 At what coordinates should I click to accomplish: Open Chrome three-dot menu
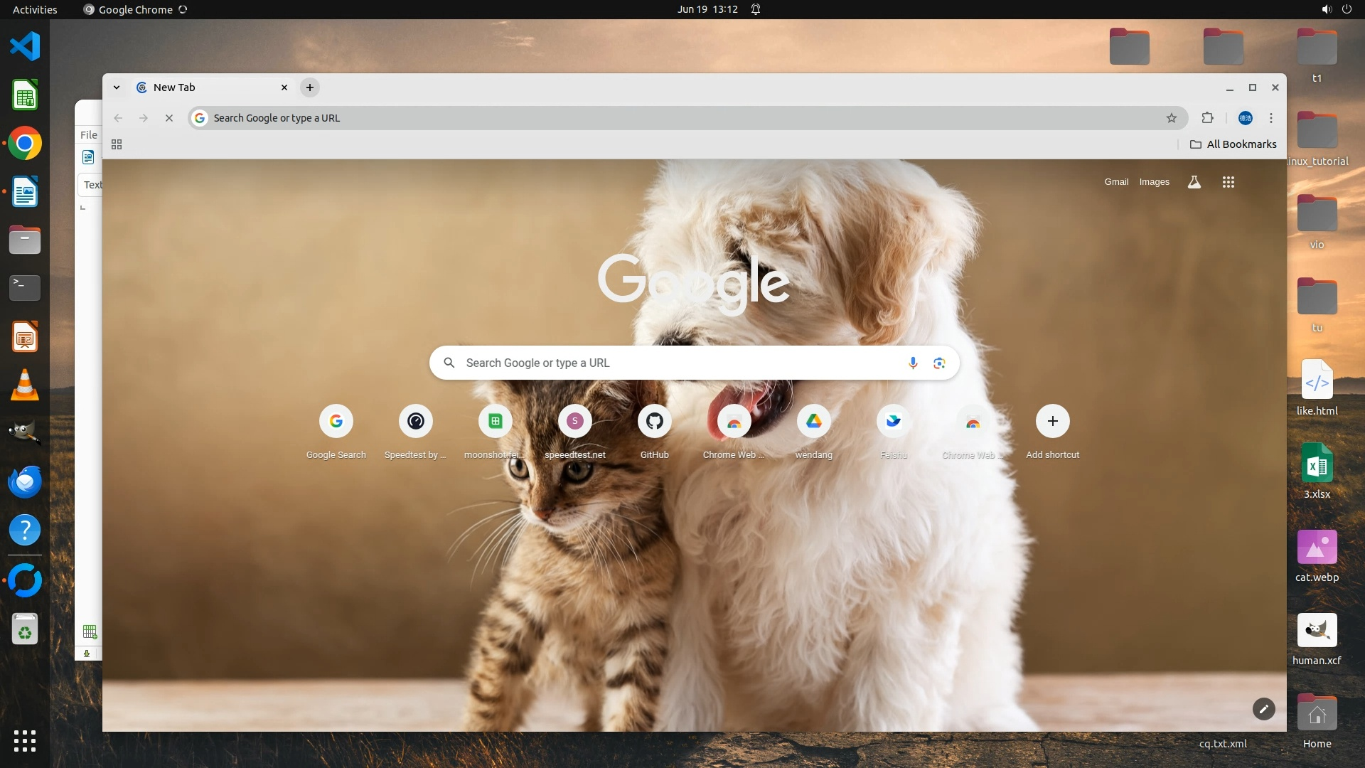pyautogui.click(x=1271, y=118)
